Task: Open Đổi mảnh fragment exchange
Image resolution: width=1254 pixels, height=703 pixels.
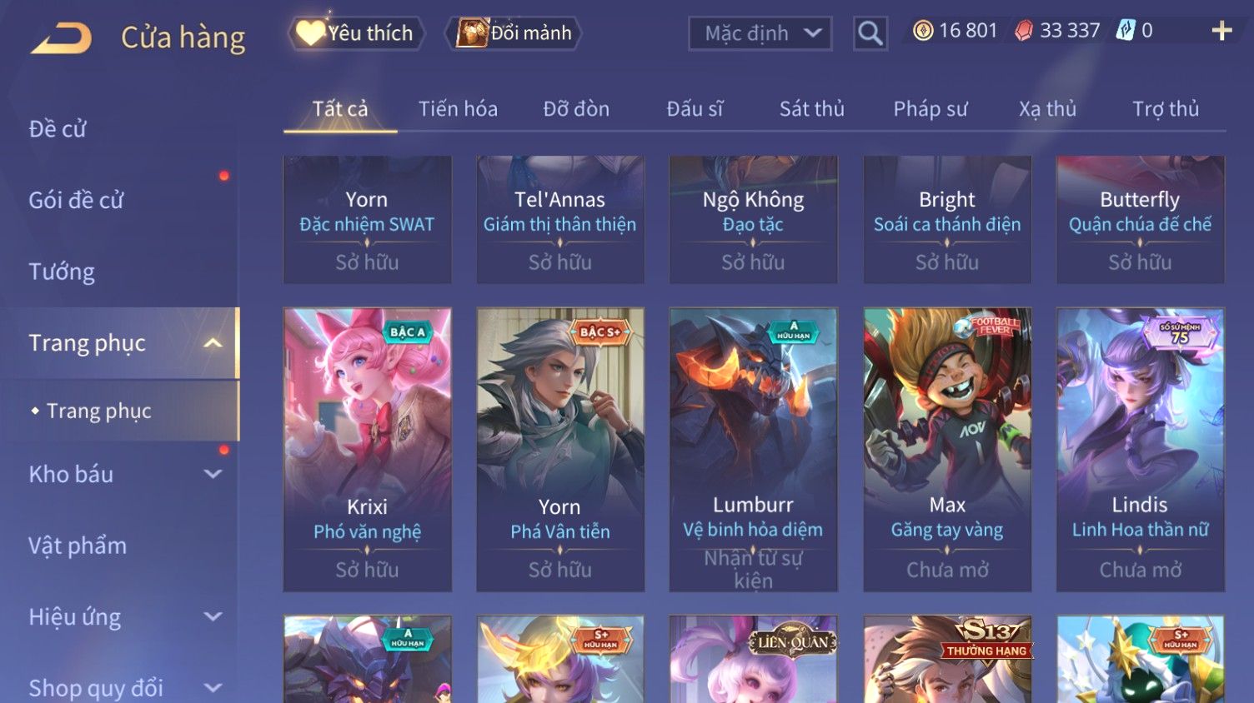Action: click(514, 33)
